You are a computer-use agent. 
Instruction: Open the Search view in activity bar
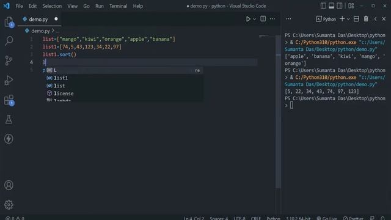(x=9, y=41)
